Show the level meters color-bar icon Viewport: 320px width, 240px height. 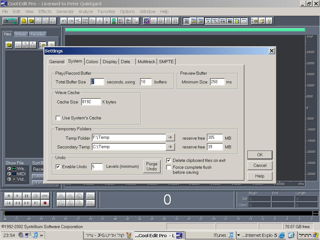pos(237,21)
